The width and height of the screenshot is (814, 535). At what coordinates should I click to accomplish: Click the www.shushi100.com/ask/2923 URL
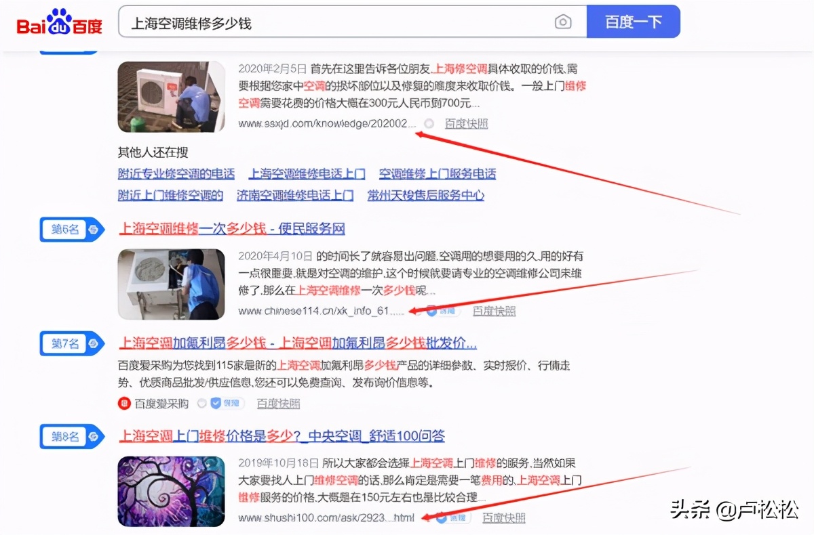[326, 518]
